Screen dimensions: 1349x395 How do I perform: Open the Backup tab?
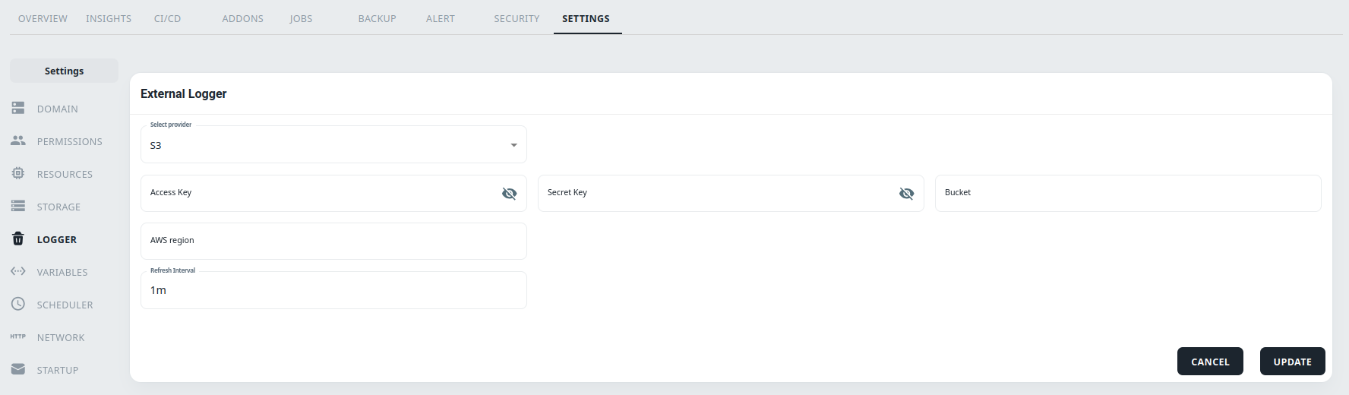point(377,18)
